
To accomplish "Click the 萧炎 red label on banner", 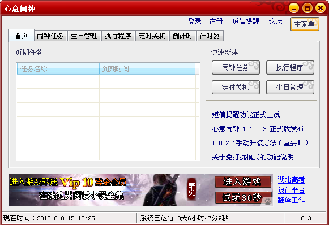I will (191, 189).
